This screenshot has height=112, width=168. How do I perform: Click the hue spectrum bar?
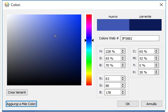(x=89, y=50)
